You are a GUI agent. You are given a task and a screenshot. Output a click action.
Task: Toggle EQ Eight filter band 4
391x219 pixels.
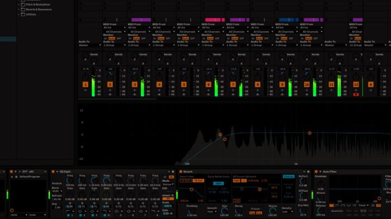(x=105, y=215)
